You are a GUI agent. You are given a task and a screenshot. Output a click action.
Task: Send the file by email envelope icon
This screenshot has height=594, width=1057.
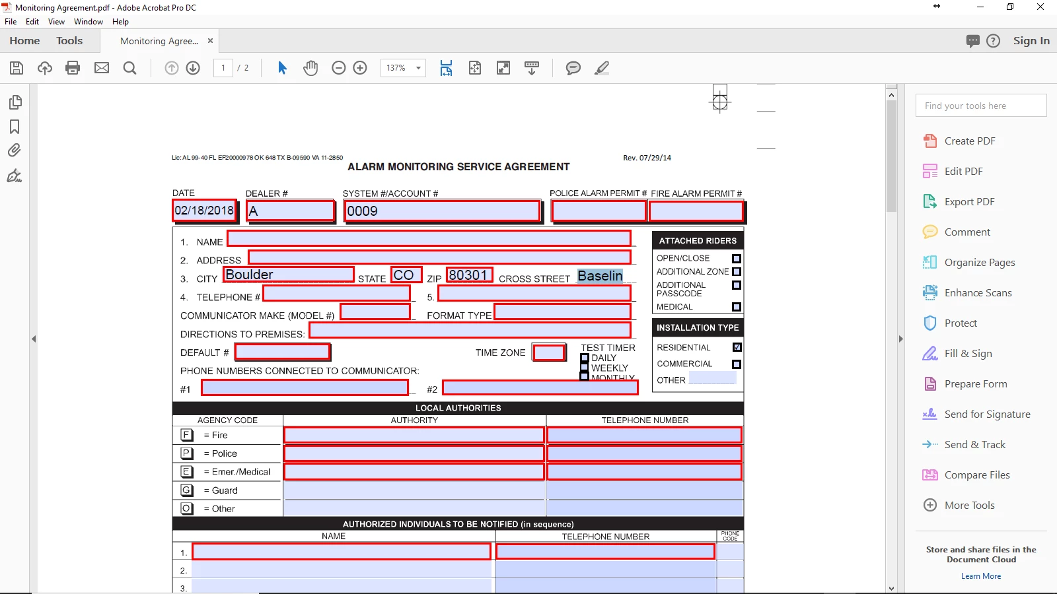click(102, 68)
